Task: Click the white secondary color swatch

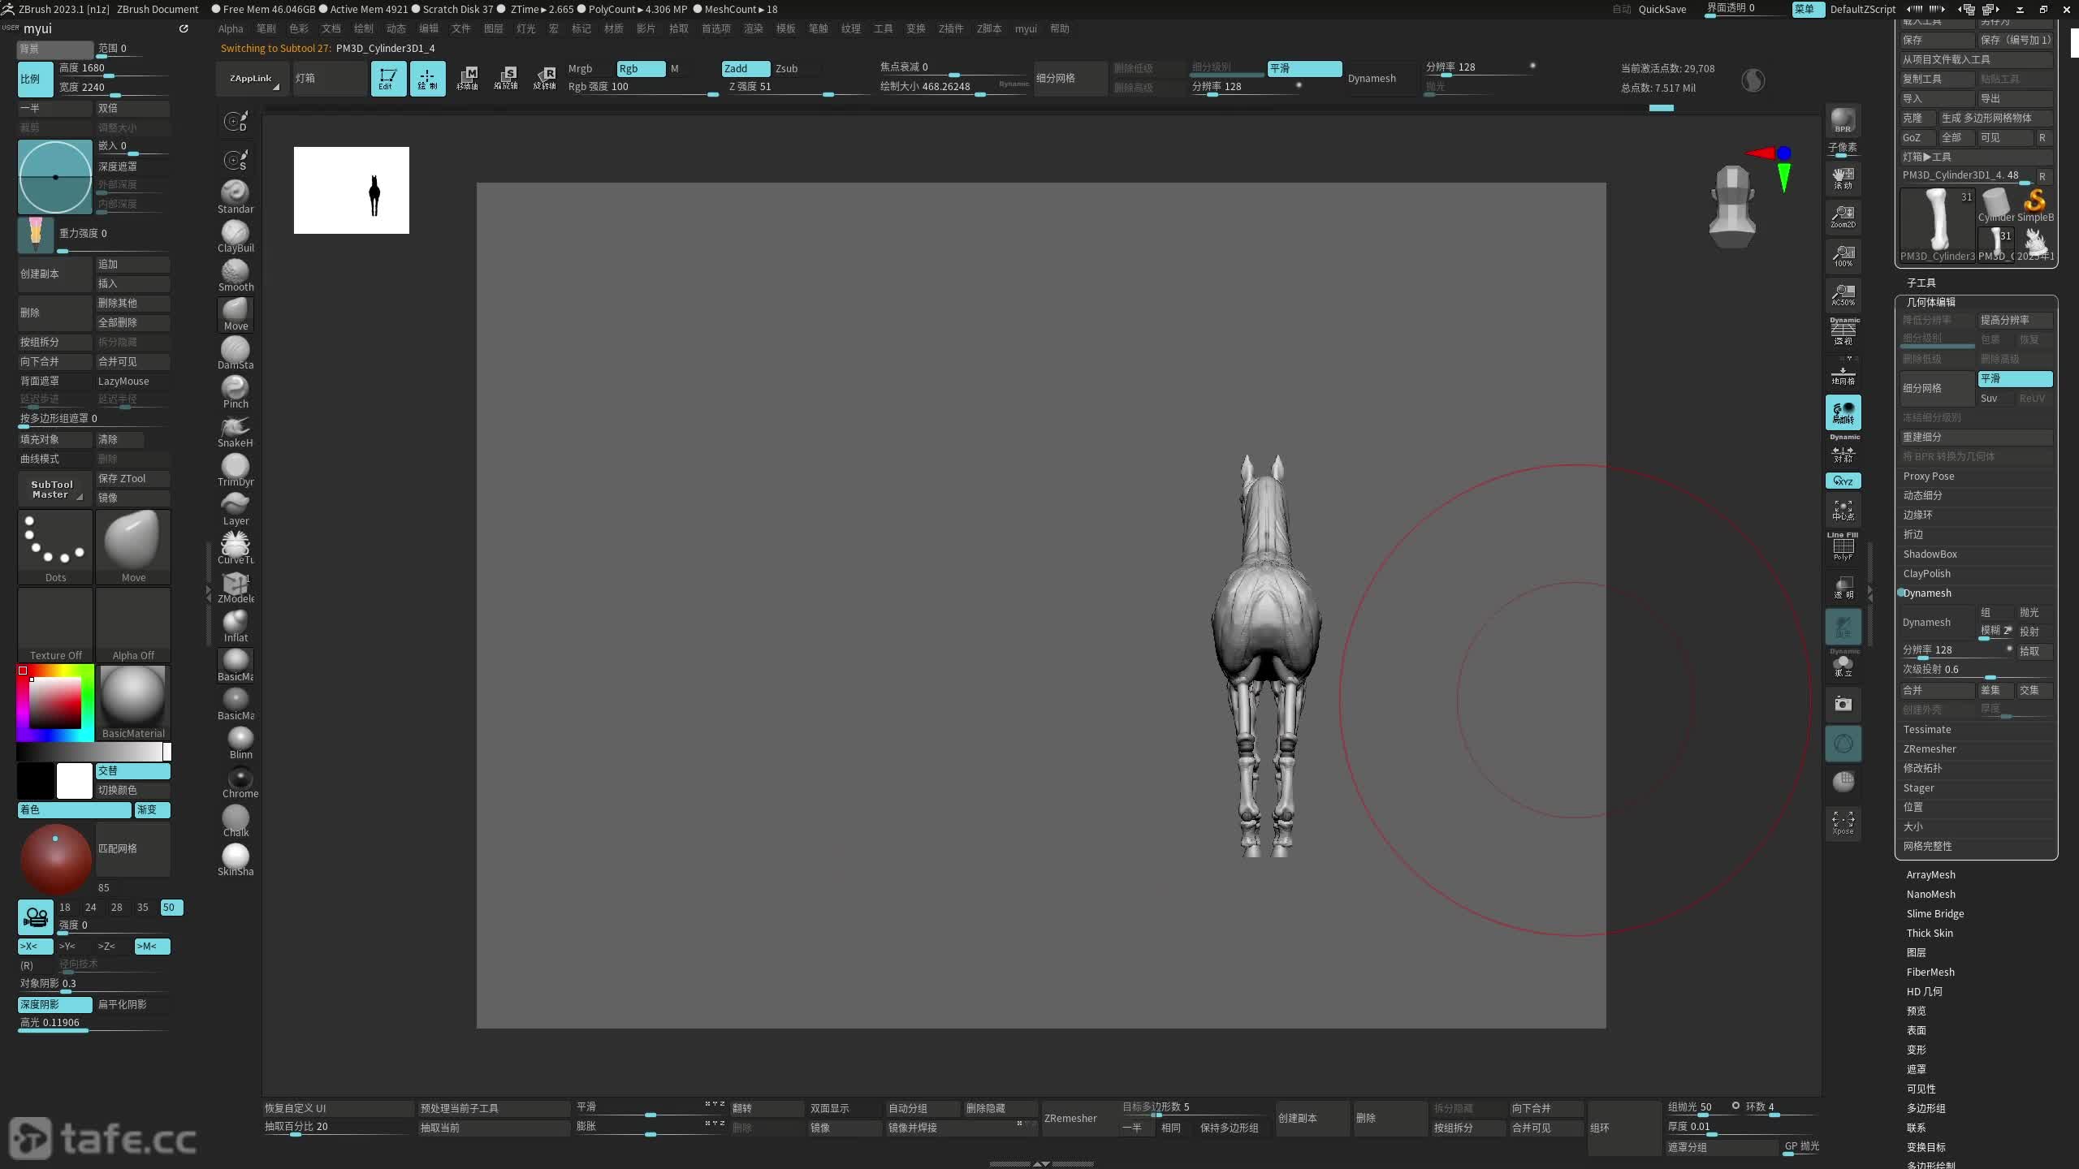Action: point(74,780)
